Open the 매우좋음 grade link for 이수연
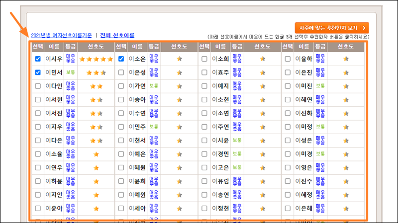The width and height of the screenshot is (398, 223). click(x=154, y=113)
